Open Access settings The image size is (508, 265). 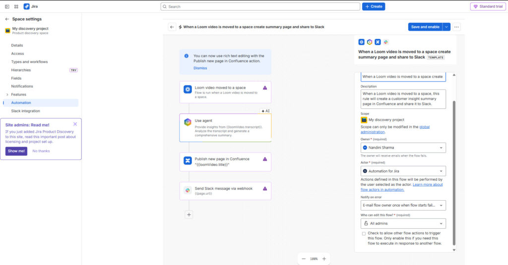click(x=17, y=53)
